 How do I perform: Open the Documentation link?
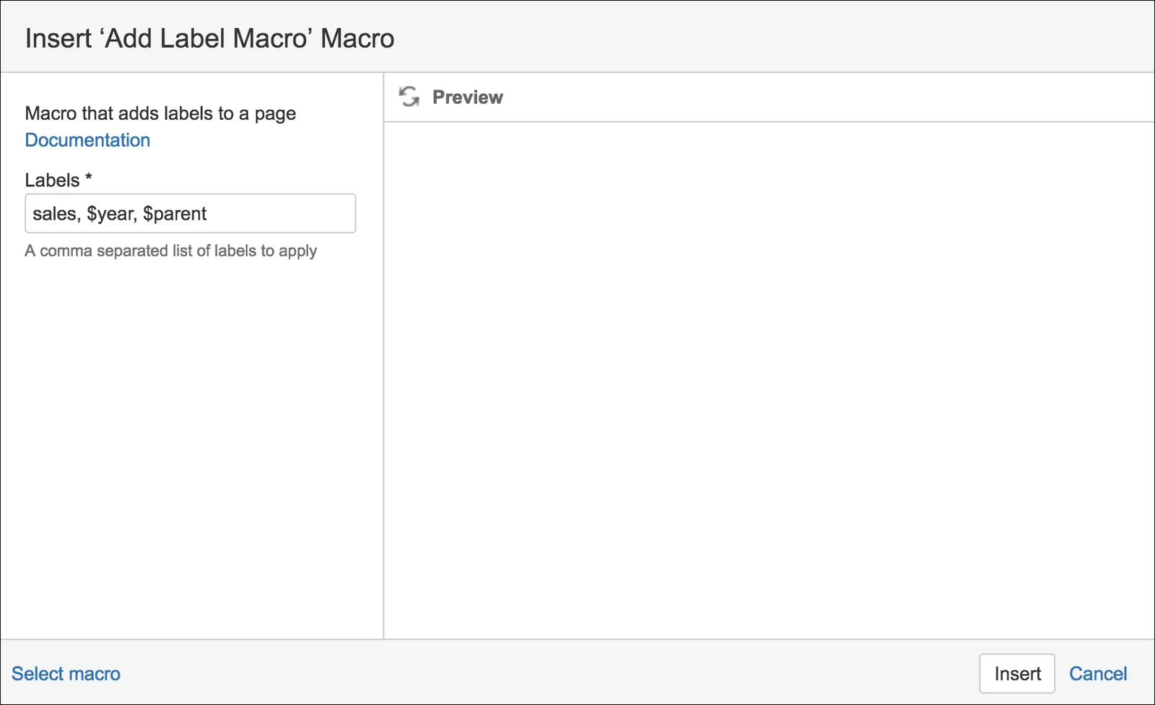tap(87, 140)
